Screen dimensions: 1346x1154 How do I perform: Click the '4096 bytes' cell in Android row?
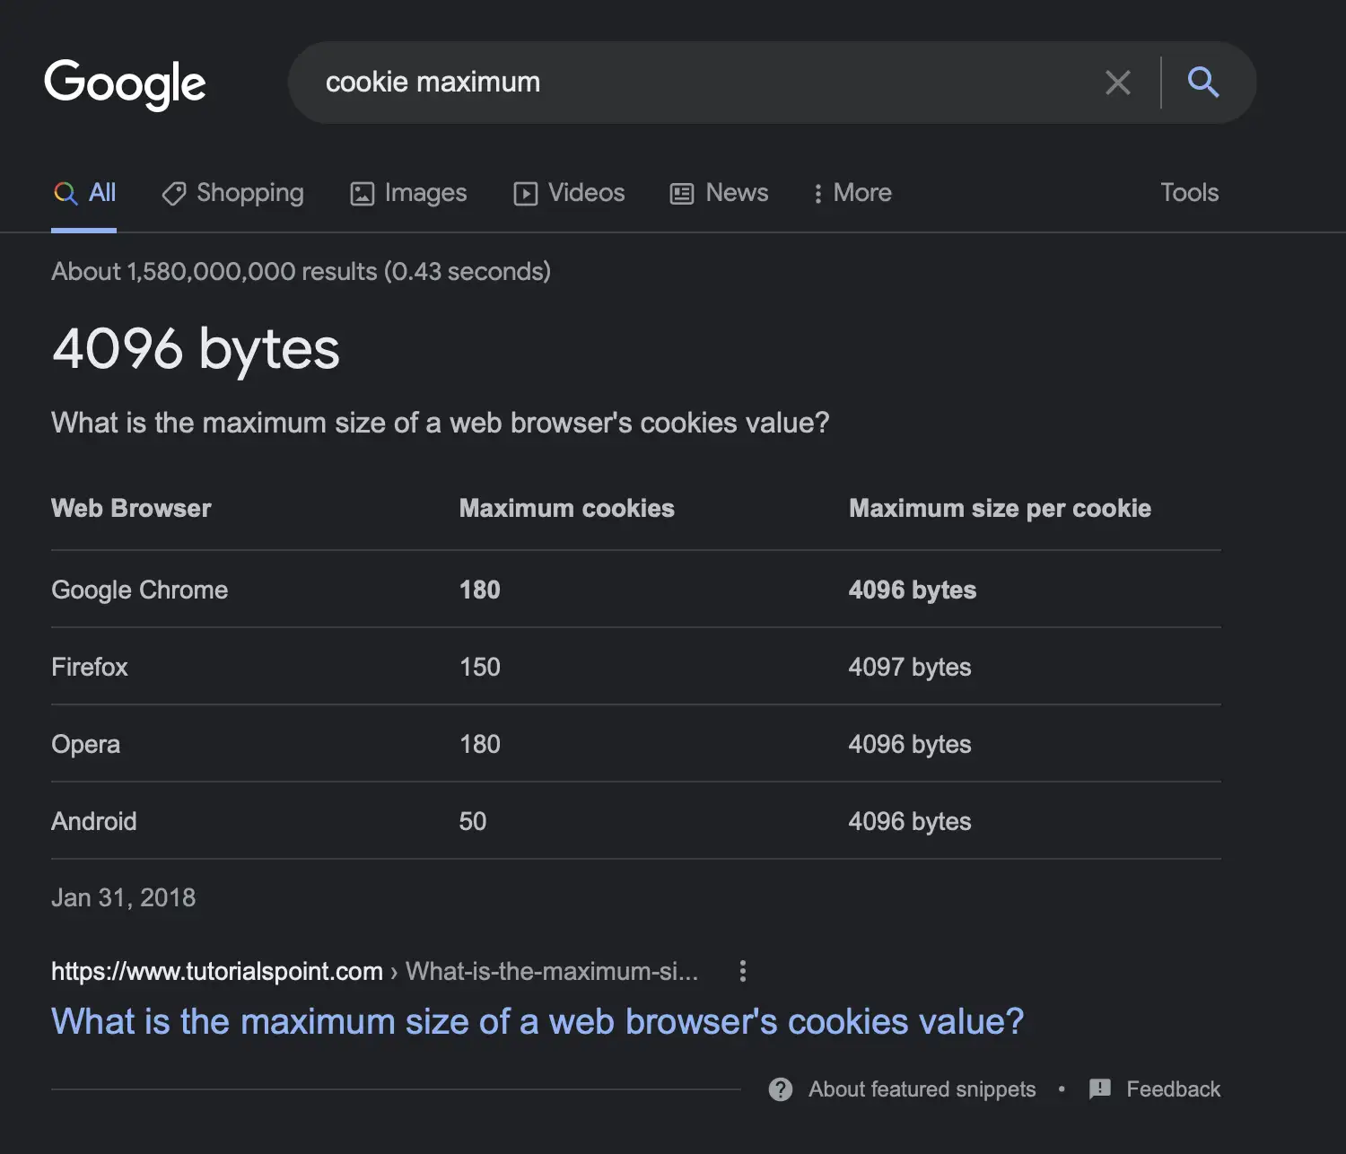tap(910, 821)
